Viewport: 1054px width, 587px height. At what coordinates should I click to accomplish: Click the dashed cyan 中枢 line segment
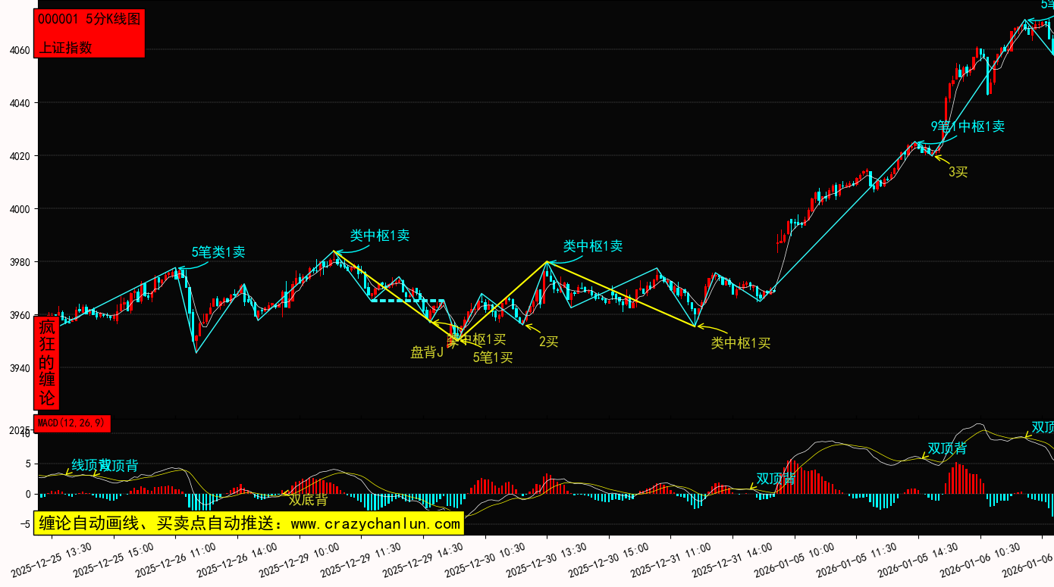tap(407, 301)
